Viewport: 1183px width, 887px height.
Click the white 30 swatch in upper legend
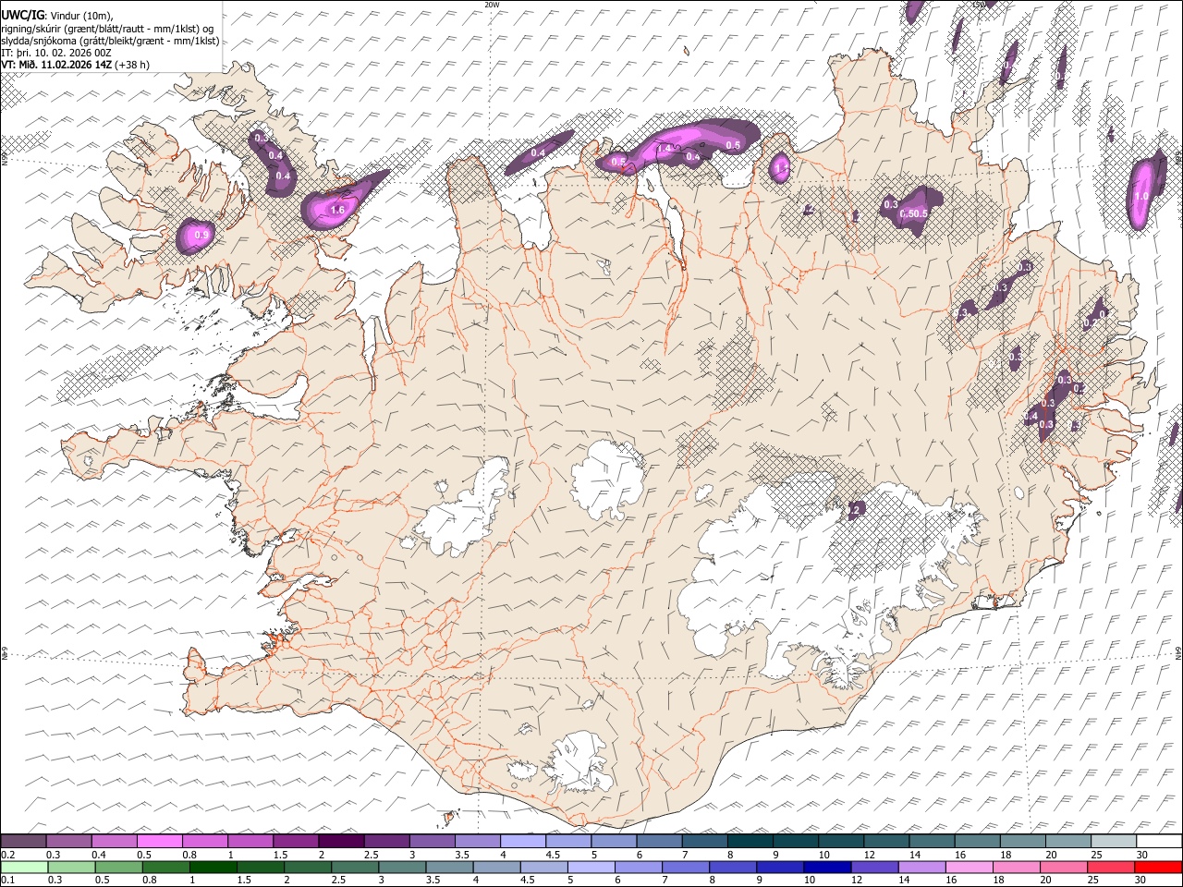(x=1159, y=841)
